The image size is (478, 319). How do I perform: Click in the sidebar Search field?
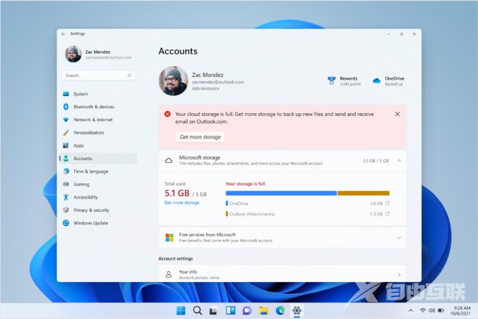[98, 75]
